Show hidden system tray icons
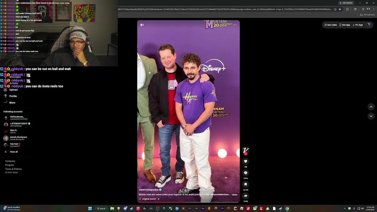 [x=345, y=208]
